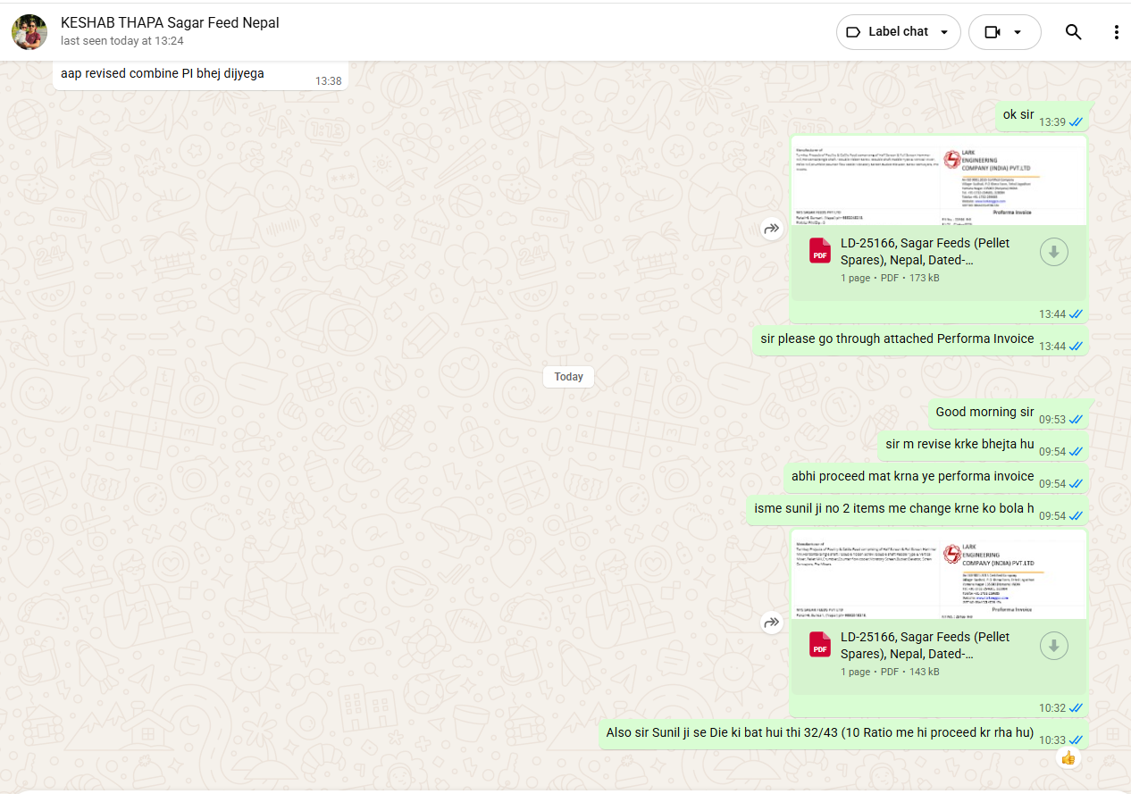Viewport: 1131px width, 794px height.
Task: Forward the 173 kB PDF message
Action: coord(771,230)
